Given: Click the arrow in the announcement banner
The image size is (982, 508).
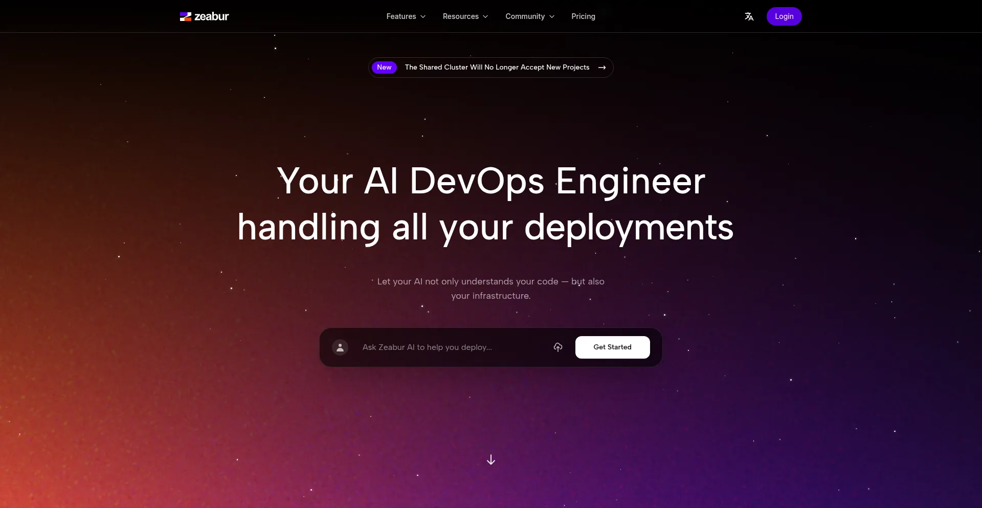Looking at the screenshot, I should (x=602, y=68).
